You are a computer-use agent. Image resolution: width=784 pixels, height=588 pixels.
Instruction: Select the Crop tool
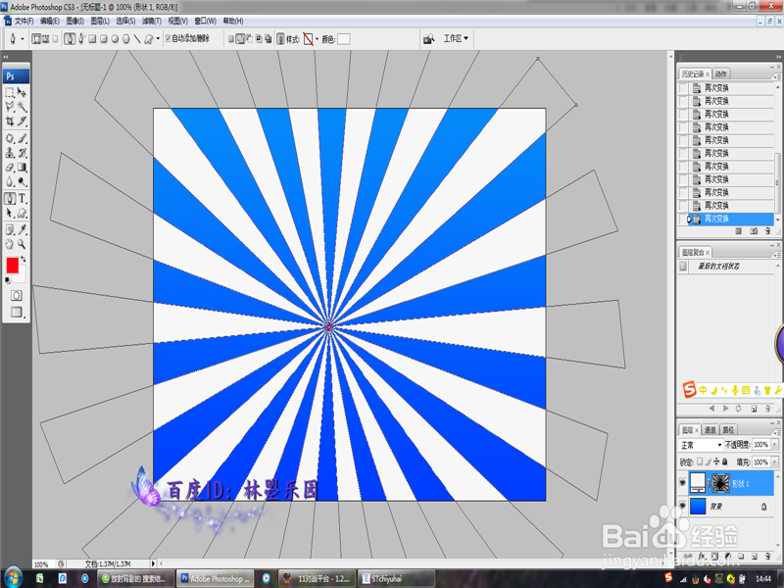point(10,121)
